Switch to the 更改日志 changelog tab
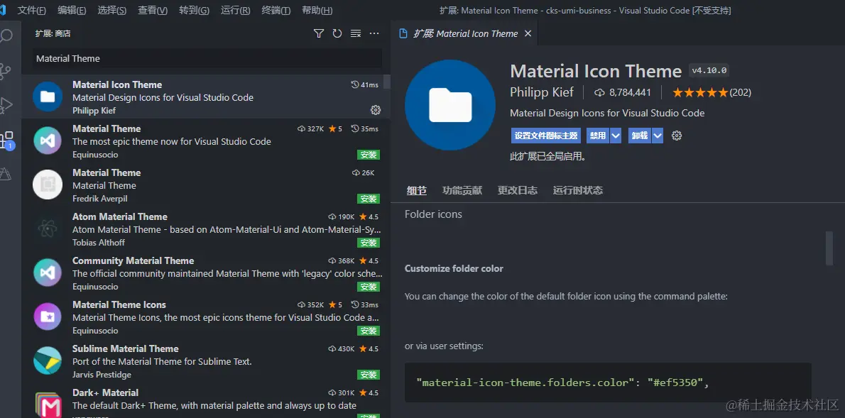Screen dimensions: 845x418 518,190
